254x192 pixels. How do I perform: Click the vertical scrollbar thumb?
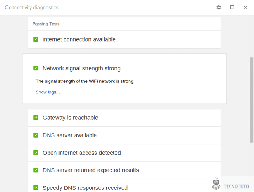tap(251, 100)
